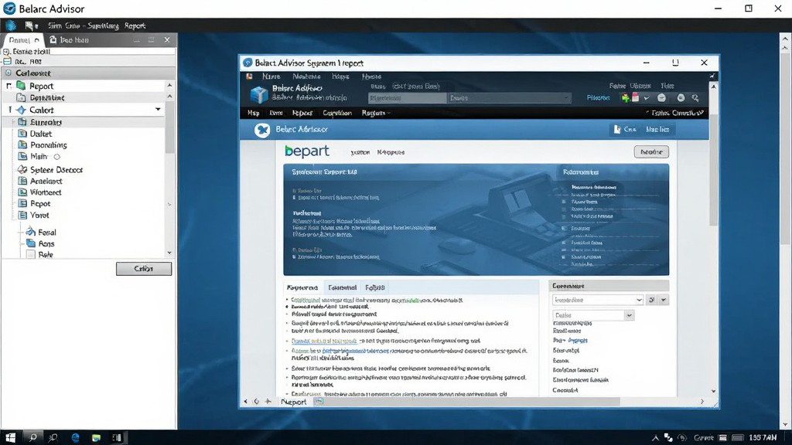The height and width of the screenshot is (445, 792).
Task: Click the Belarc cube logo in inner window
Action: 258,93
